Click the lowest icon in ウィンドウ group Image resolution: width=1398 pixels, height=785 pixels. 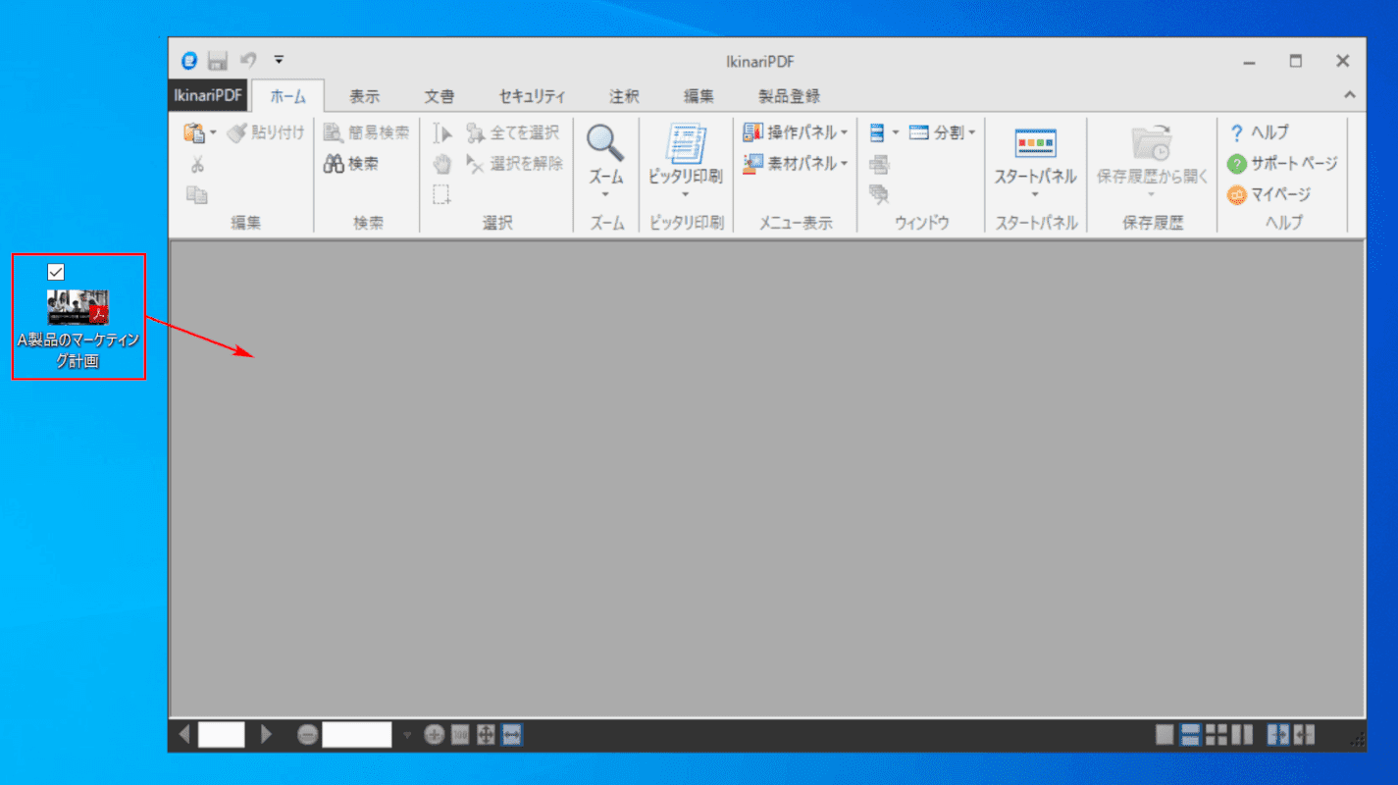coord(879,194)
